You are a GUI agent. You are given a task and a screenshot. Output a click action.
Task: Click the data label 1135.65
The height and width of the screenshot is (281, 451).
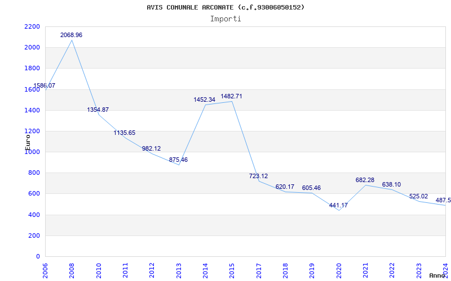[x=125, y=133]
